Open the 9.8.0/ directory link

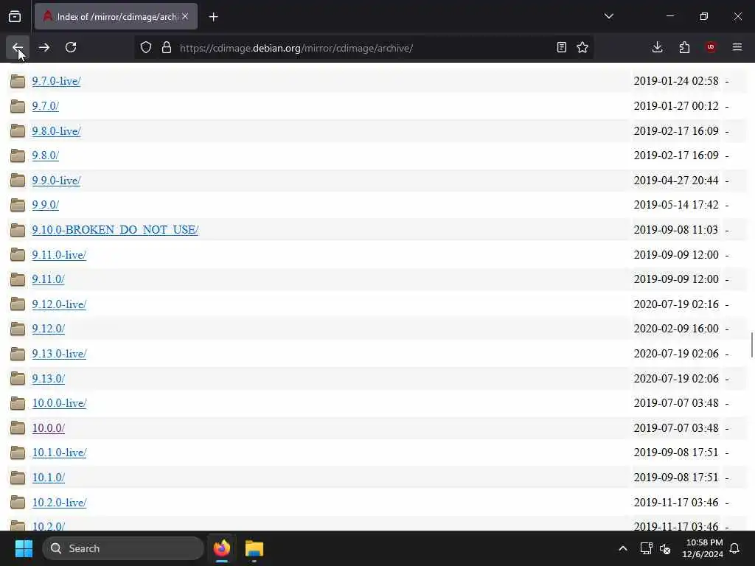click(x=45, y=156)
